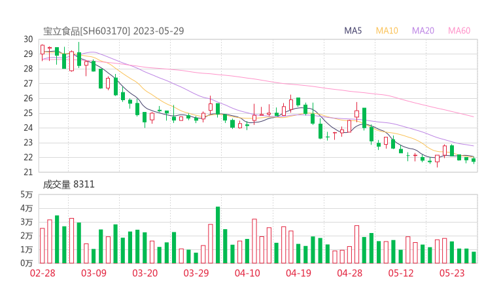Click the 3万 volume axis label
Screen dimensions: 484x288
[x=27, y=222]
